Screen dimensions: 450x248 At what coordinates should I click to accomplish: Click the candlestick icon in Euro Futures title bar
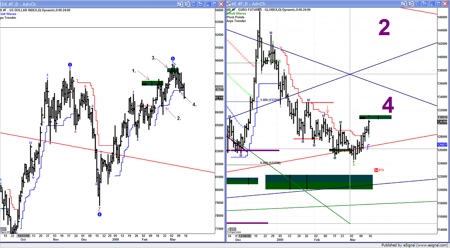[229, 4]
